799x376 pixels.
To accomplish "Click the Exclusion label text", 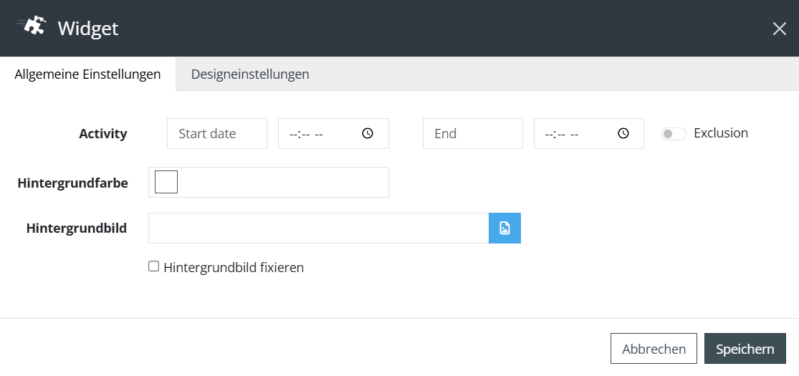I will [720, 133].
